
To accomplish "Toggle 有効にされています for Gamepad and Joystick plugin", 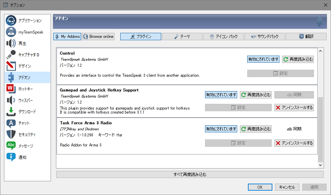I will (221, 95).
